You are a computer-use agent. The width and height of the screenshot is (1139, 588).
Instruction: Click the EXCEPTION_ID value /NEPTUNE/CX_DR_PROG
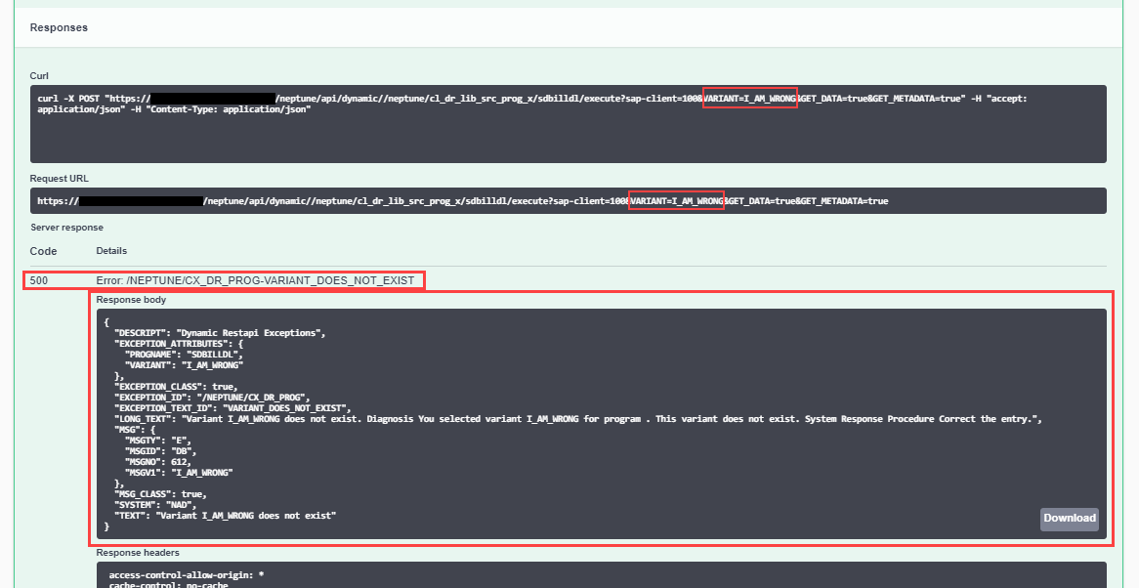point(250,397)
